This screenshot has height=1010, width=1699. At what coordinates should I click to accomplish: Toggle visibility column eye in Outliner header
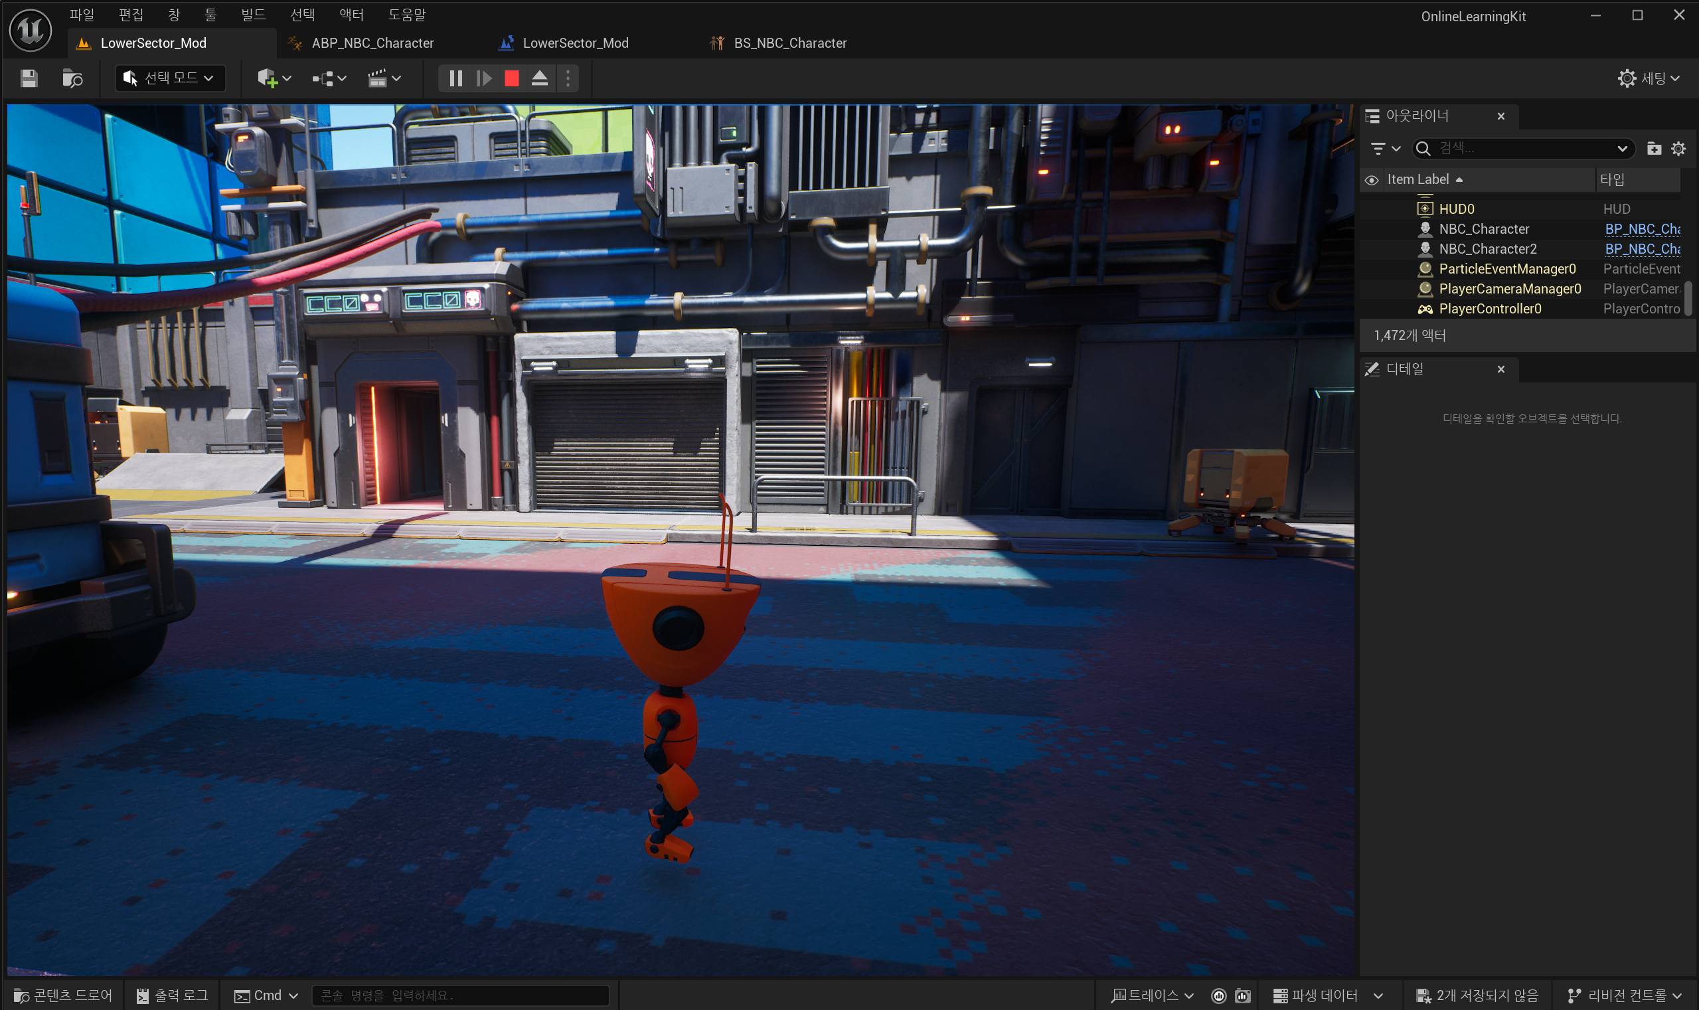click(1371, 180)
